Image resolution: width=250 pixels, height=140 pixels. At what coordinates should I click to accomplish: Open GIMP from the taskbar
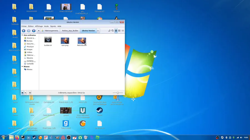[x=57, y=138]
